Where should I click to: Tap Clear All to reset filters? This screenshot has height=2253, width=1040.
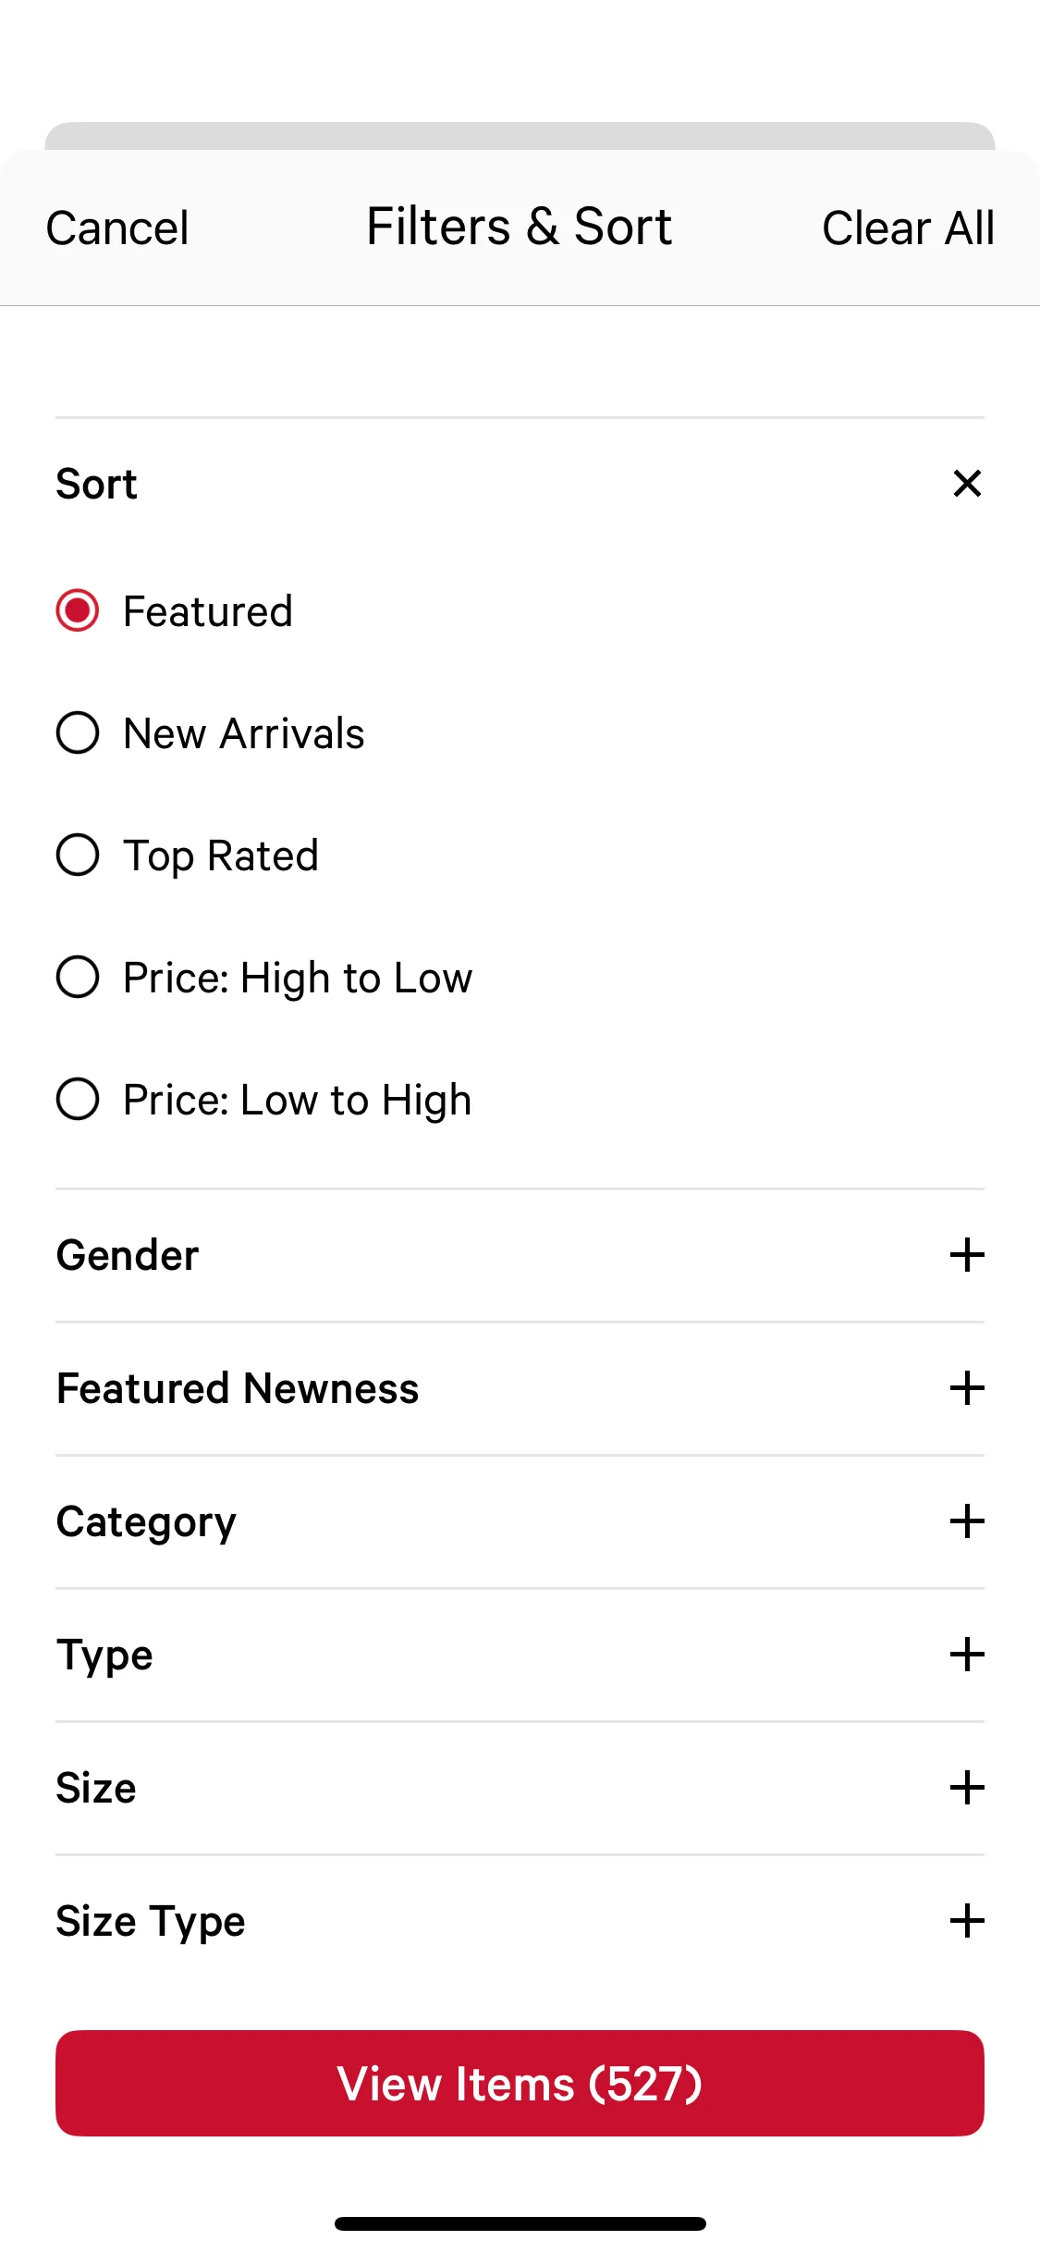tap(908, 228)
